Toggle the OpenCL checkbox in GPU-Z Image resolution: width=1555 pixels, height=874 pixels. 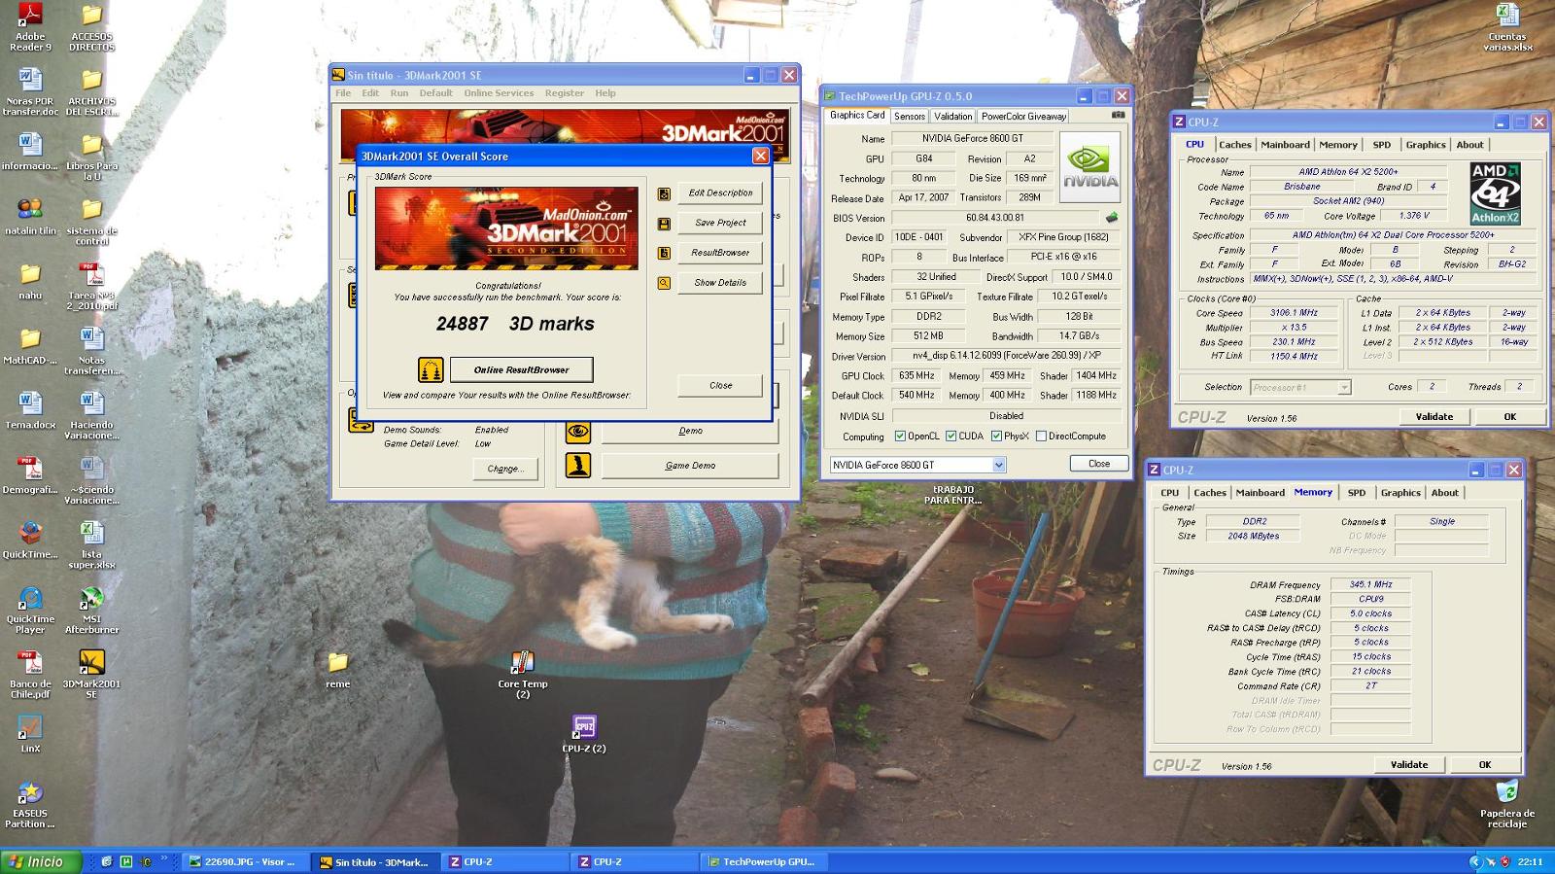900,437
